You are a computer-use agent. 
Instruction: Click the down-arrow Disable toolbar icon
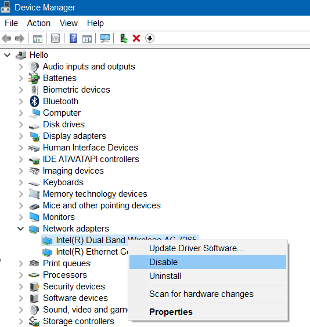(150, 38)
